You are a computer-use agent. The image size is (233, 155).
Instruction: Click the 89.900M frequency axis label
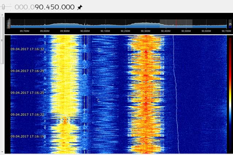pos(65,31)
